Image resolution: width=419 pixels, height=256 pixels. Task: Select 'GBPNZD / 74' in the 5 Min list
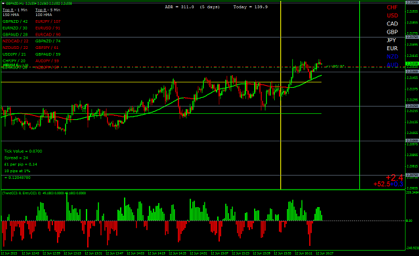(x=48, y=41)
